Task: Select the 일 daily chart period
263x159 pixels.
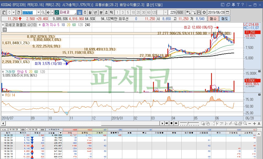Action: pos(79,12)
